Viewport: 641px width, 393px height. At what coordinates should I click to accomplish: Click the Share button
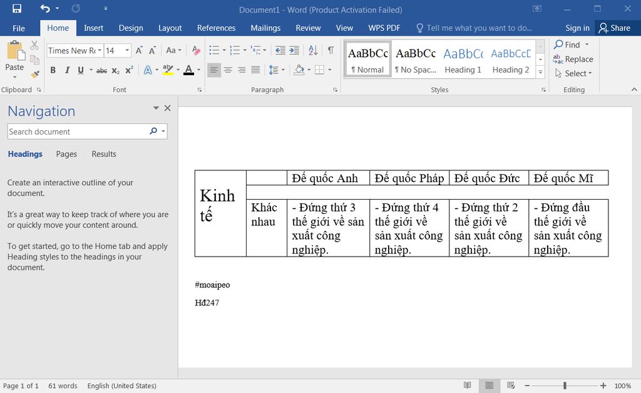click(x=615, y=28)
